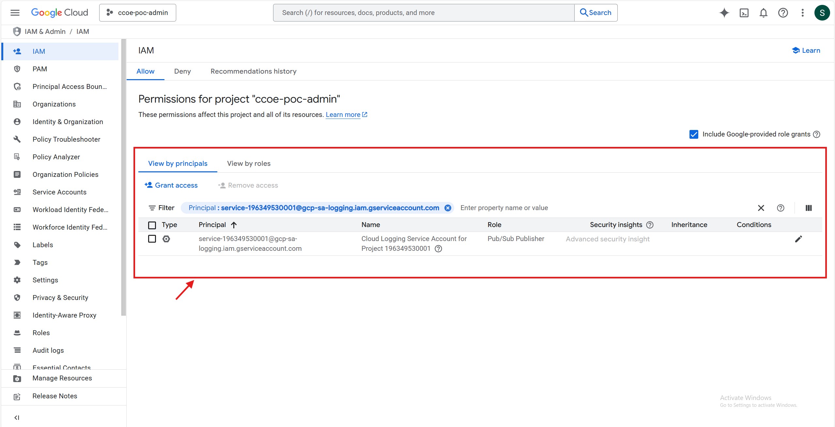Remove the principal filter chip
The width and height of the screenshot is (835, 427).
(448, 208)
